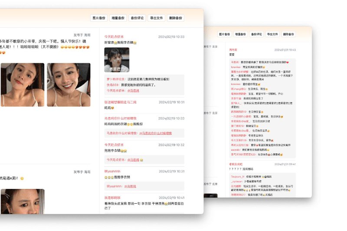The image size is (347, 231).
Task: Click back-window reply starting 快快乐乐[老师爱你]
Action: pos(262,105)
